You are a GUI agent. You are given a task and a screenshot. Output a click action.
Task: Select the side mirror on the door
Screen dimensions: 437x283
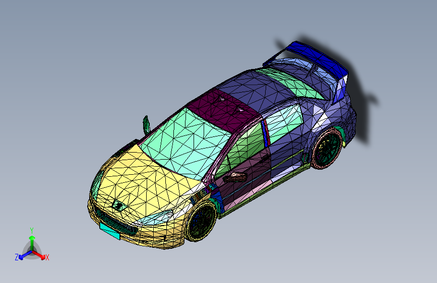point(235,177)
